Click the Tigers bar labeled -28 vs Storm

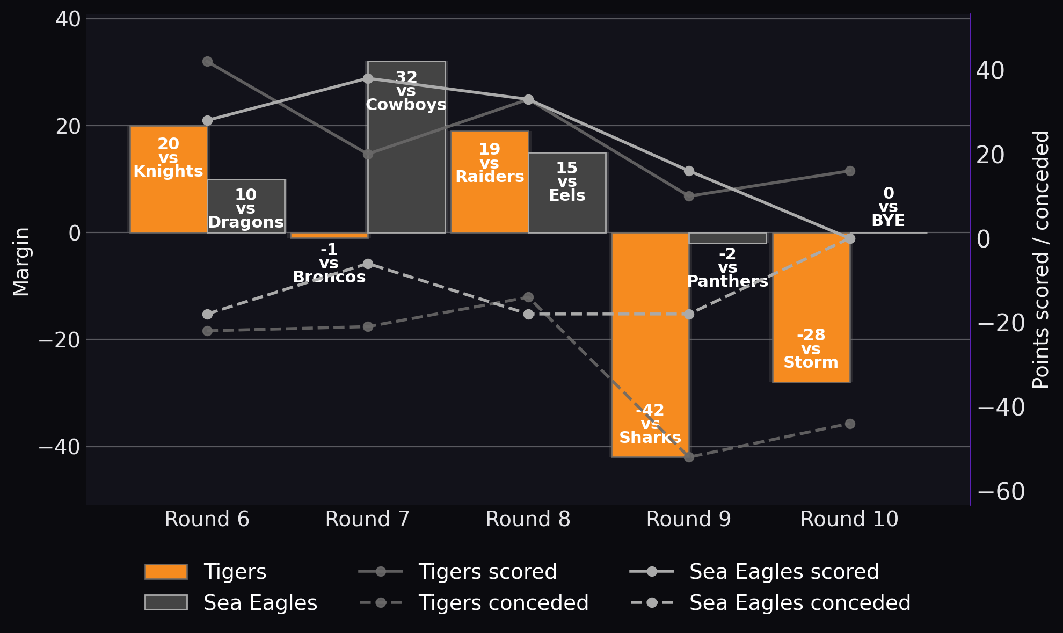811,307
